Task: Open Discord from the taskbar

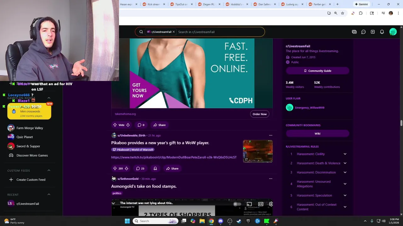Action: coord(220,221)
